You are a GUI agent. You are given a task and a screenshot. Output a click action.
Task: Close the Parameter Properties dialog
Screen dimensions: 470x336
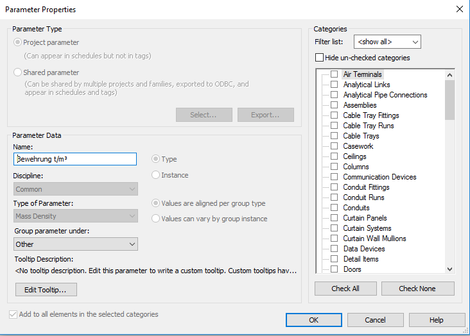[x=459, y=9]
